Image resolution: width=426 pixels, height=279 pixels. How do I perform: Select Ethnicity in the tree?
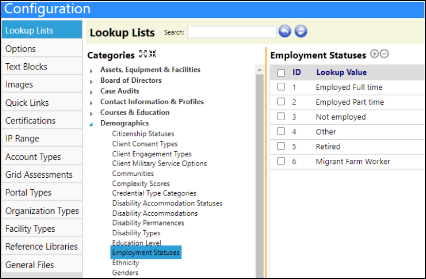pos(125,263)
